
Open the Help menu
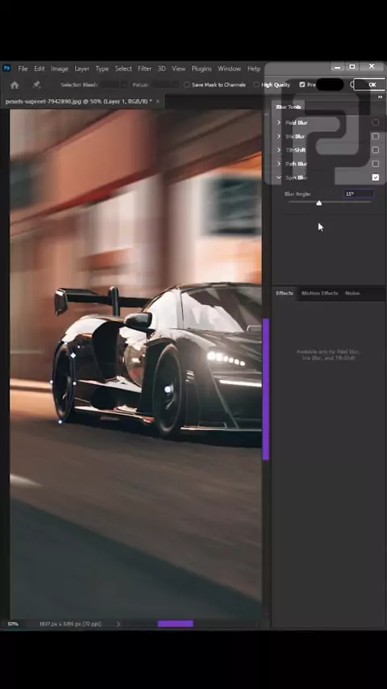click(254, 69)
